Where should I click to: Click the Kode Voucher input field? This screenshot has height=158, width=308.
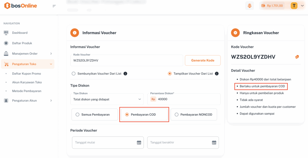coord(126,60)
